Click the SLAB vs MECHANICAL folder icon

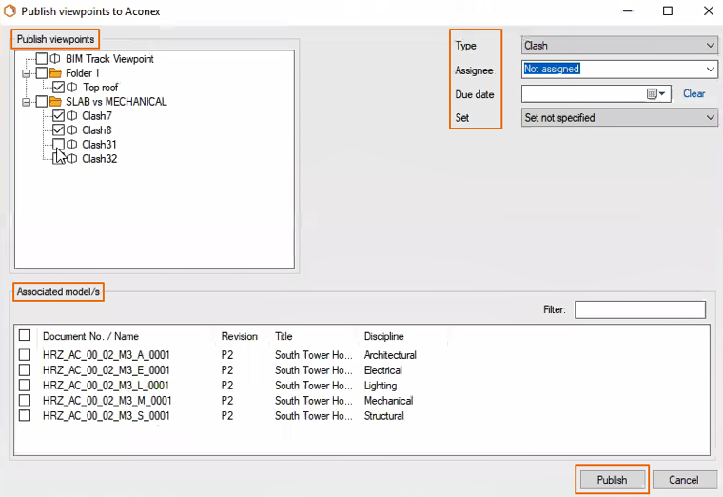(55, 102)
